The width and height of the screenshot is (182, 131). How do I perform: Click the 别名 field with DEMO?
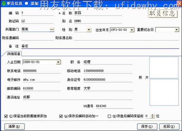(98, 21)
